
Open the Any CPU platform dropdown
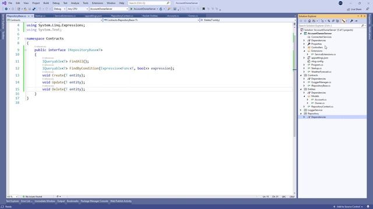pyautogui.click(x=78, y=9)
